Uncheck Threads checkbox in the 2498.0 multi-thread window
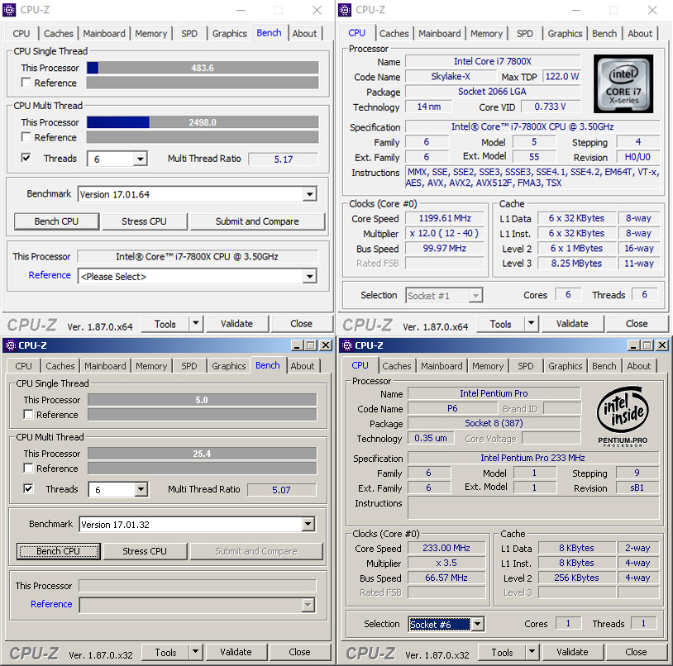The height and width of the screenshot is (666, 673). pos(26,158)
